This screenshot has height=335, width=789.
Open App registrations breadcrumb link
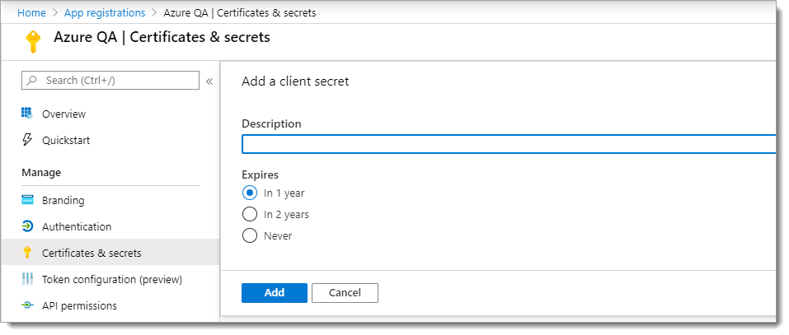(104, 12)
